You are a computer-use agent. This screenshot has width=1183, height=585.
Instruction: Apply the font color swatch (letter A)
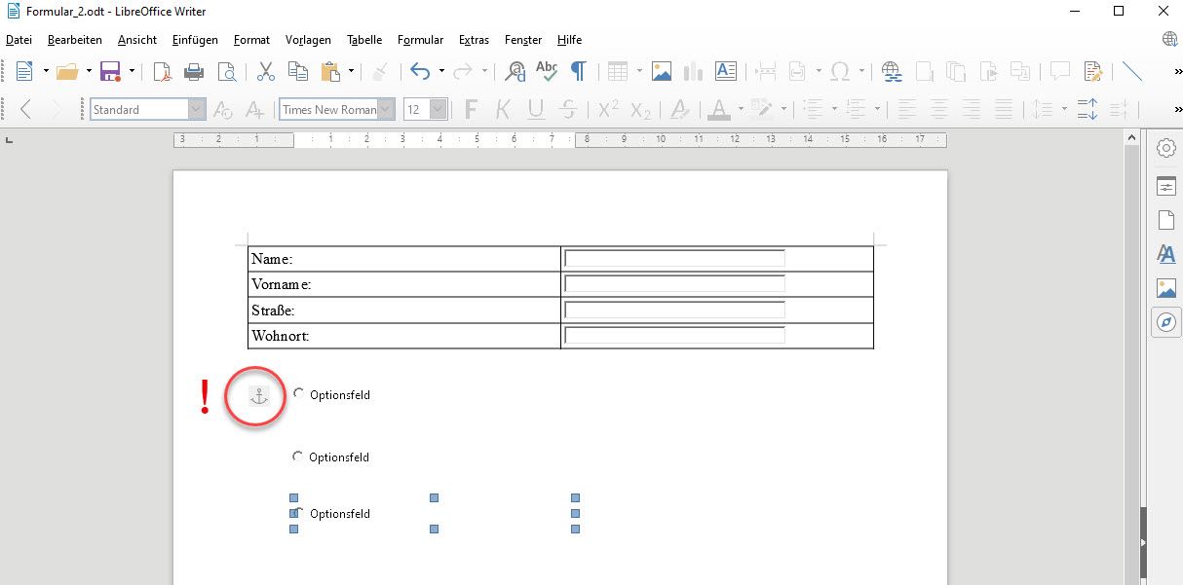pyautogui.click(x=719, y=110)
